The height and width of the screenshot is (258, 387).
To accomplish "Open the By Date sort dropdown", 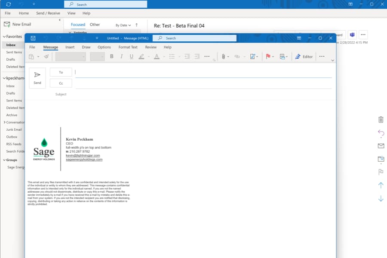I will click(123, 25).
